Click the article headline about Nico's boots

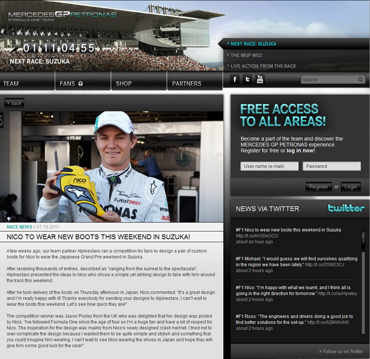[x=98, y=237]
